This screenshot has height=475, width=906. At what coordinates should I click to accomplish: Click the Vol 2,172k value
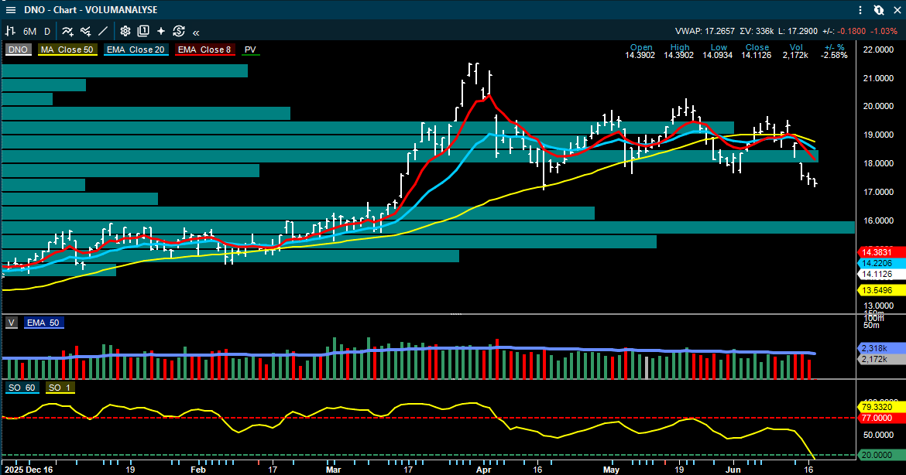[795, 56]
